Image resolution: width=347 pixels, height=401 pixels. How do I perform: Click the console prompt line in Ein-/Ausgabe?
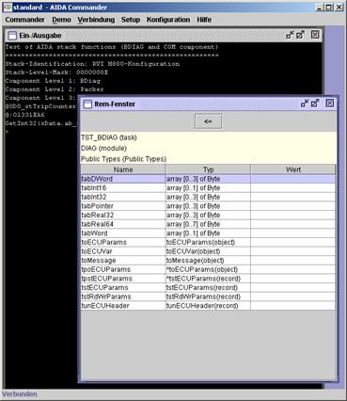pyautogui.click(x=7, y=132)
